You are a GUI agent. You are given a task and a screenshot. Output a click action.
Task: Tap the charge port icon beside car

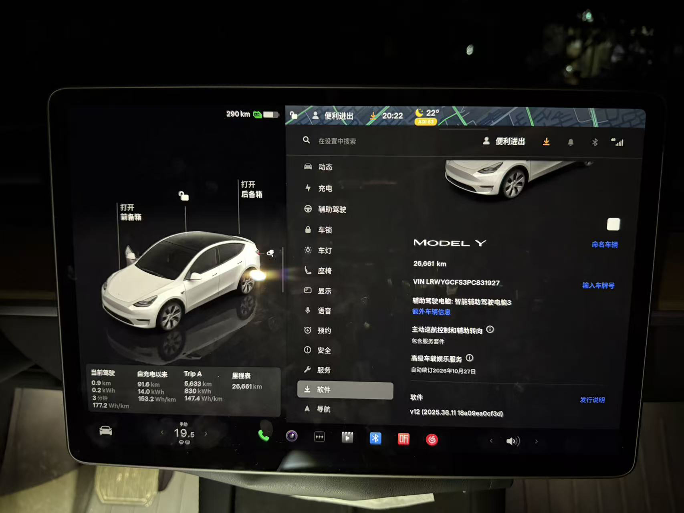point(270,253)
